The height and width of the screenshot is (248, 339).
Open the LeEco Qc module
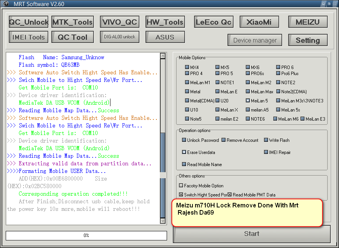point(214,22)
